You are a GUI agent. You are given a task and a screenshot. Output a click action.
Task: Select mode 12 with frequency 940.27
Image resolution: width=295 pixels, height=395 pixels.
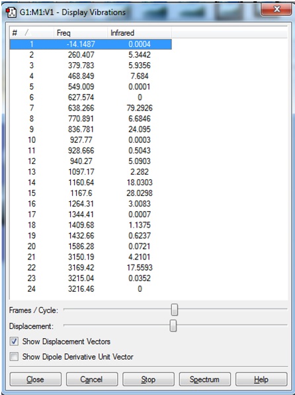tap(91, 161)
